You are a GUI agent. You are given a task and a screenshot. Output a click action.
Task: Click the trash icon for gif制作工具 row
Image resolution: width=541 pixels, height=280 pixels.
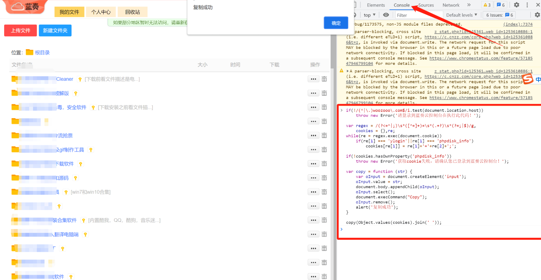324,150
